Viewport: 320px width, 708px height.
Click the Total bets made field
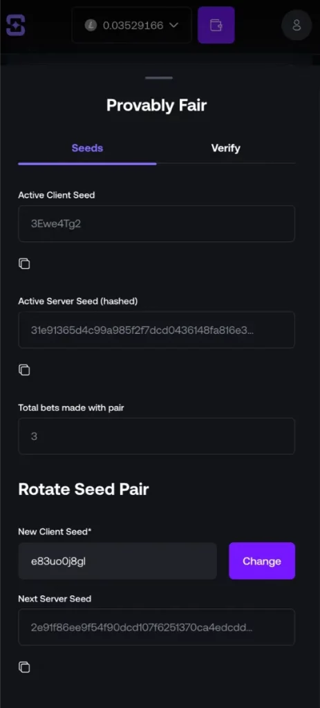157,436
